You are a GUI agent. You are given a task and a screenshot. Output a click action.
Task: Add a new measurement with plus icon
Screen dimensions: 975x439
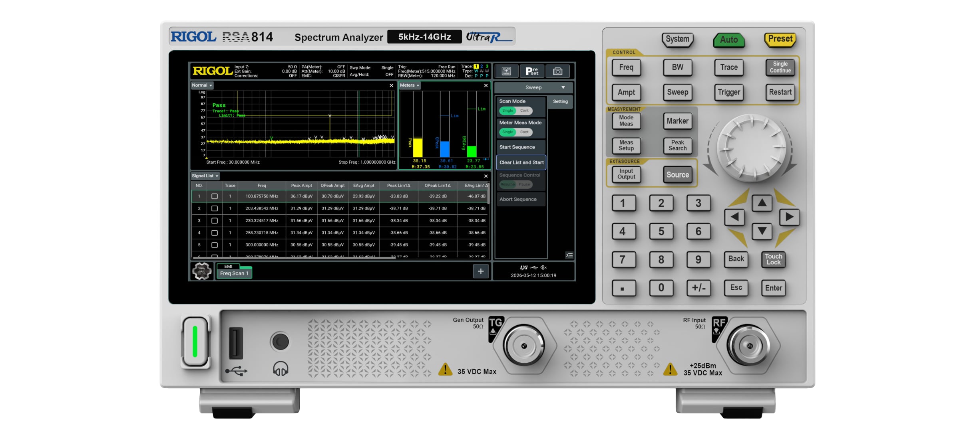[481, 271]
